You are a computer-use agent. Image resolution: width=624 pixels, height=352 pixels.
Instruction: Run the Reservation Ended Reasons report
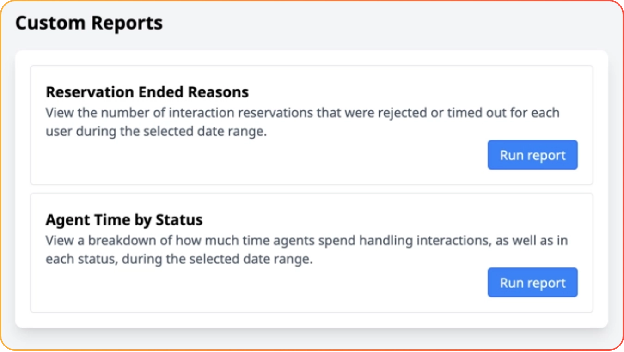pyautogui.click(x=532, y=155)
